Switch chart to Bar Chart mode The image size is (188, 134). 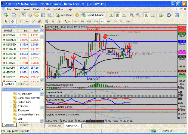(111, 15)
